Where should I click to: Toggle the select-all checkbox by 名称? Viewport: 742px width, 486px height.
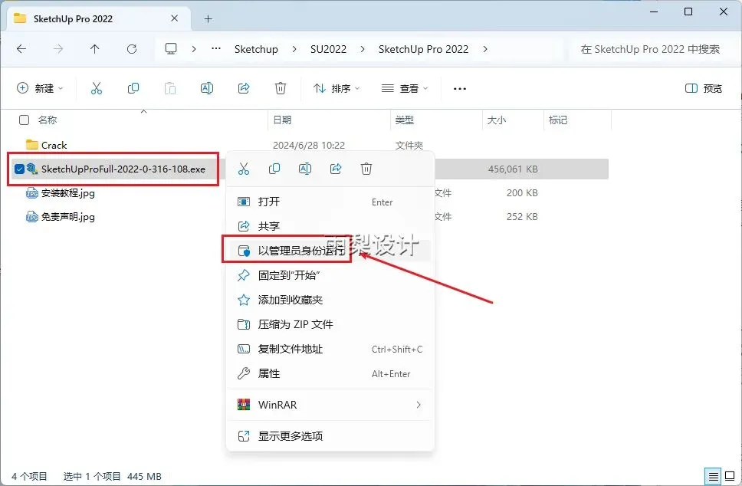point(24,120)
